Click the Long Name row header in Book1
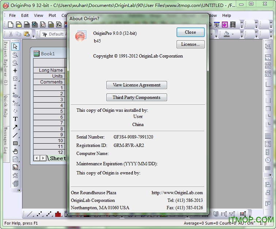 pos(49,70)
